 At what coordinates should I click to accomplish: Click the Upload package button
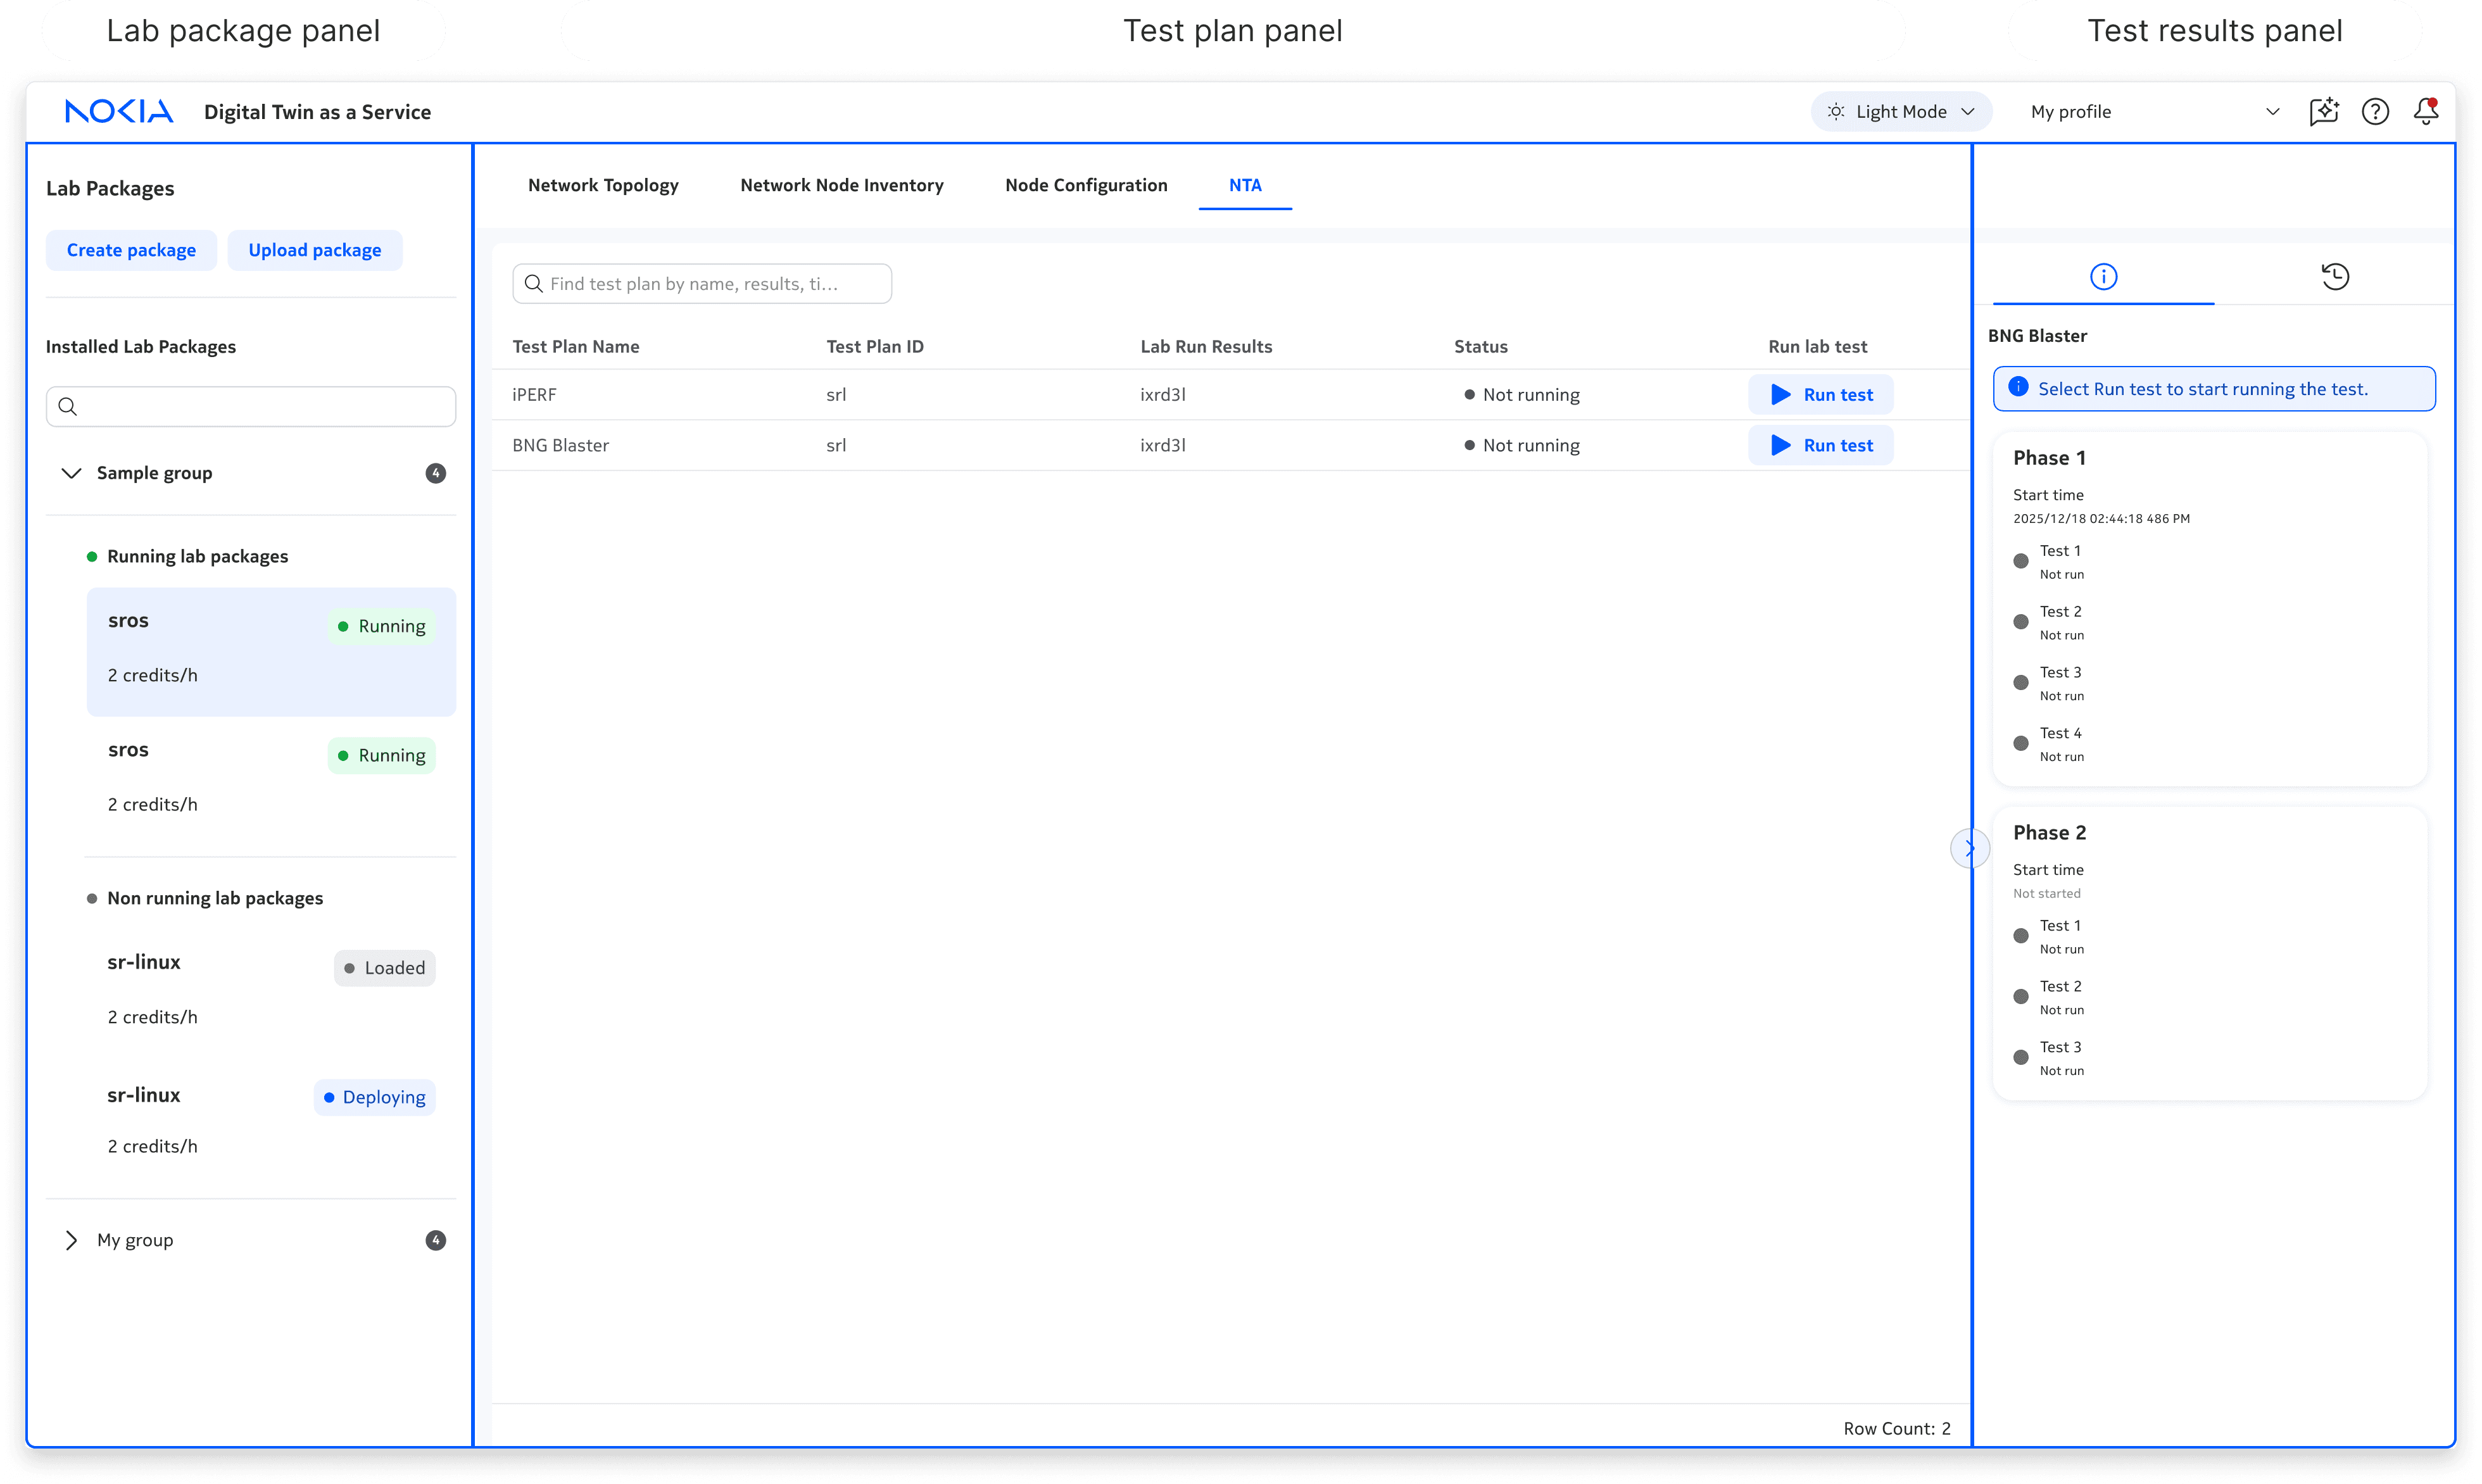point(315,250)
